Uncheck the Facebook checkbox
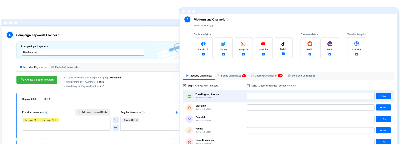 203,54
